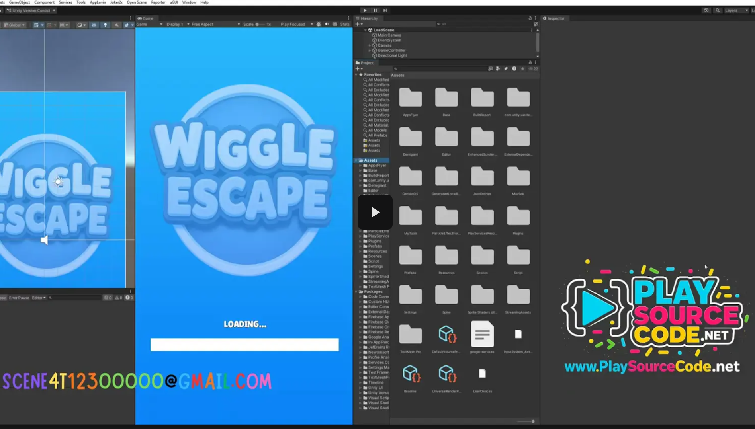Open the Free Aspect dropdown

point(215,24)
